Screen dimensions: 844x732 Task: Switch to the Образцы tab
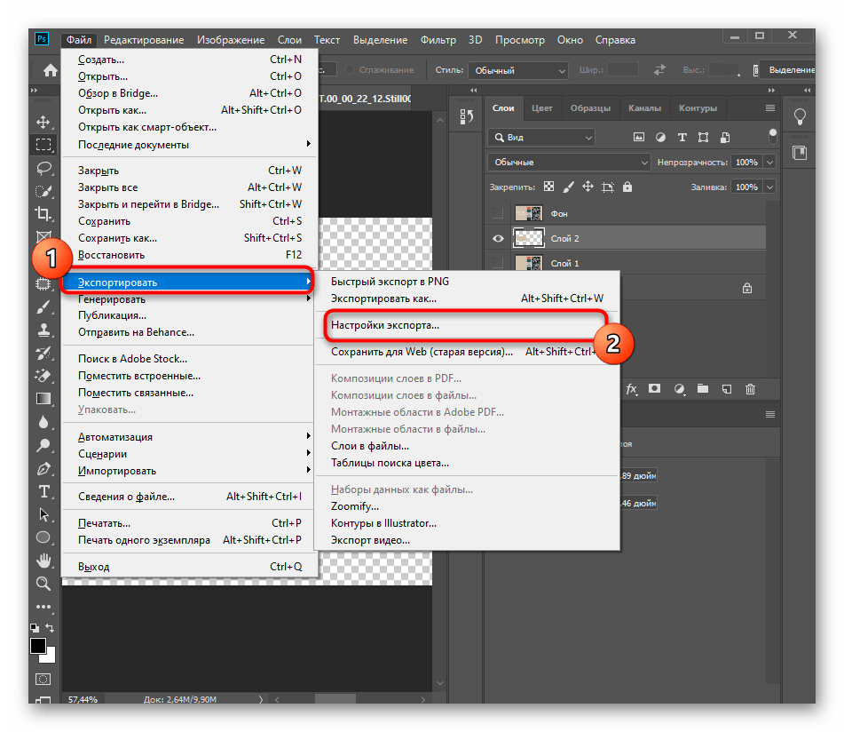pos(590,108)
